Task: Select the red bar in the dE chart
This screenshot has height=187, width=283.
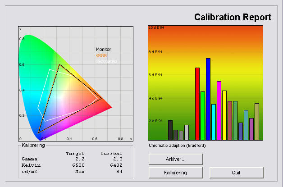Action: point(197,104)
